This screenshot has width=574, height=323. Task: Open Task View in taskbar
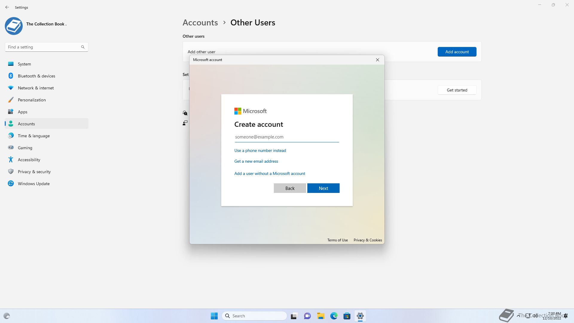point(294,316)
